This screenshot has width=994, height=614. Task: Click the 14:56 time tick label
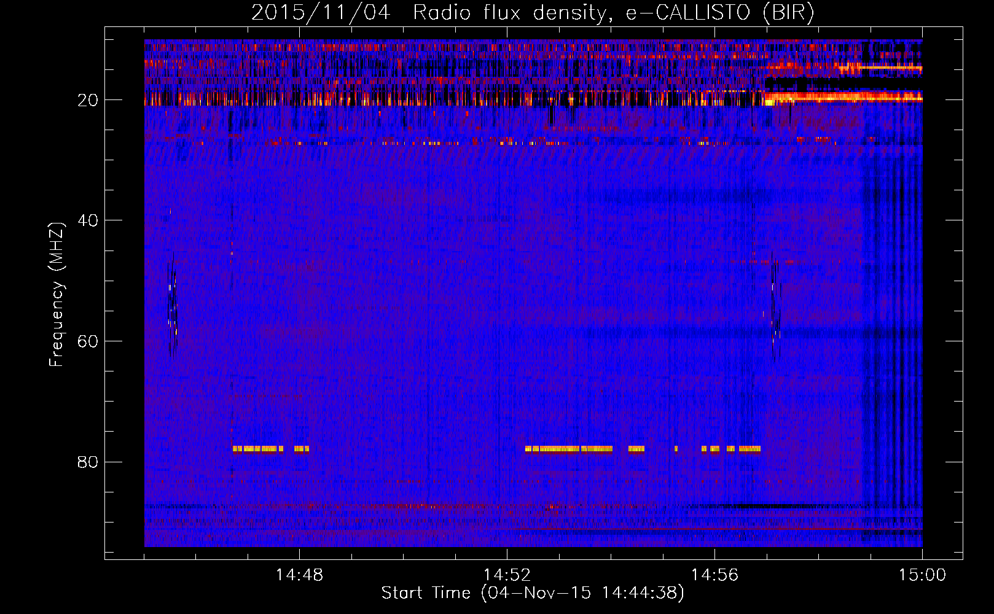pos(714,575)
